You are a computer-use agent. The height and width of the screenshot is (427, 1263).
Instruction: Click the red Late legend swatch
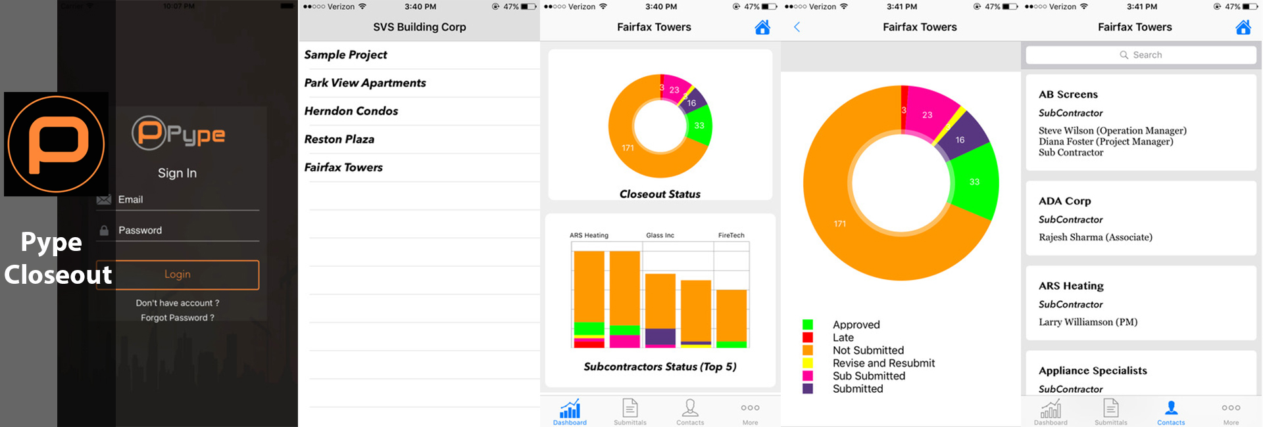tap(808, 338)
